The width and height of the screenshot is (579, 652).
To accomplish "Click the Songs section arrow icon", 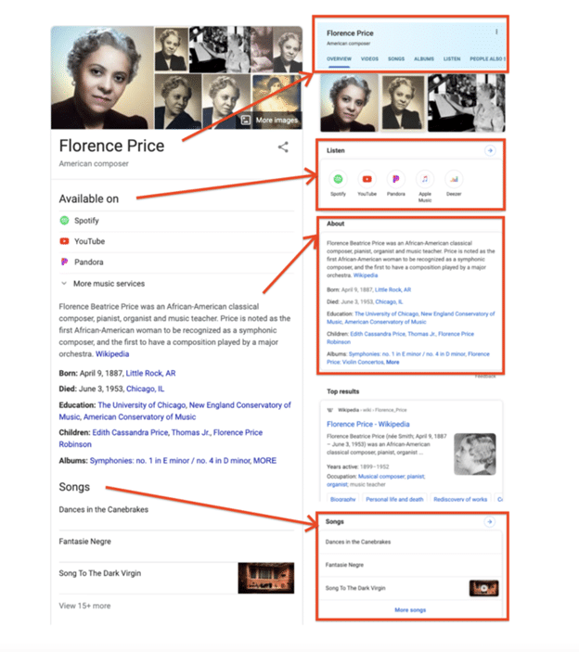I will click(x=490, y=521).
